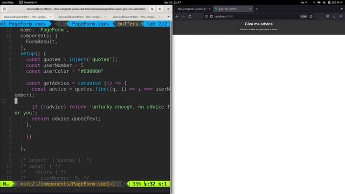Go forward in the browser
345x194 pixels.
183,17
